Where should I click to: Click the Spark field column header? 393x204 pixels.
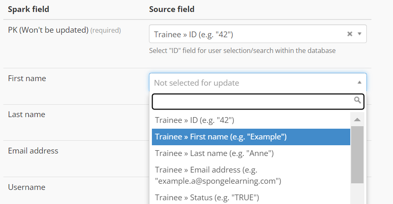click(x=29, y=9)
